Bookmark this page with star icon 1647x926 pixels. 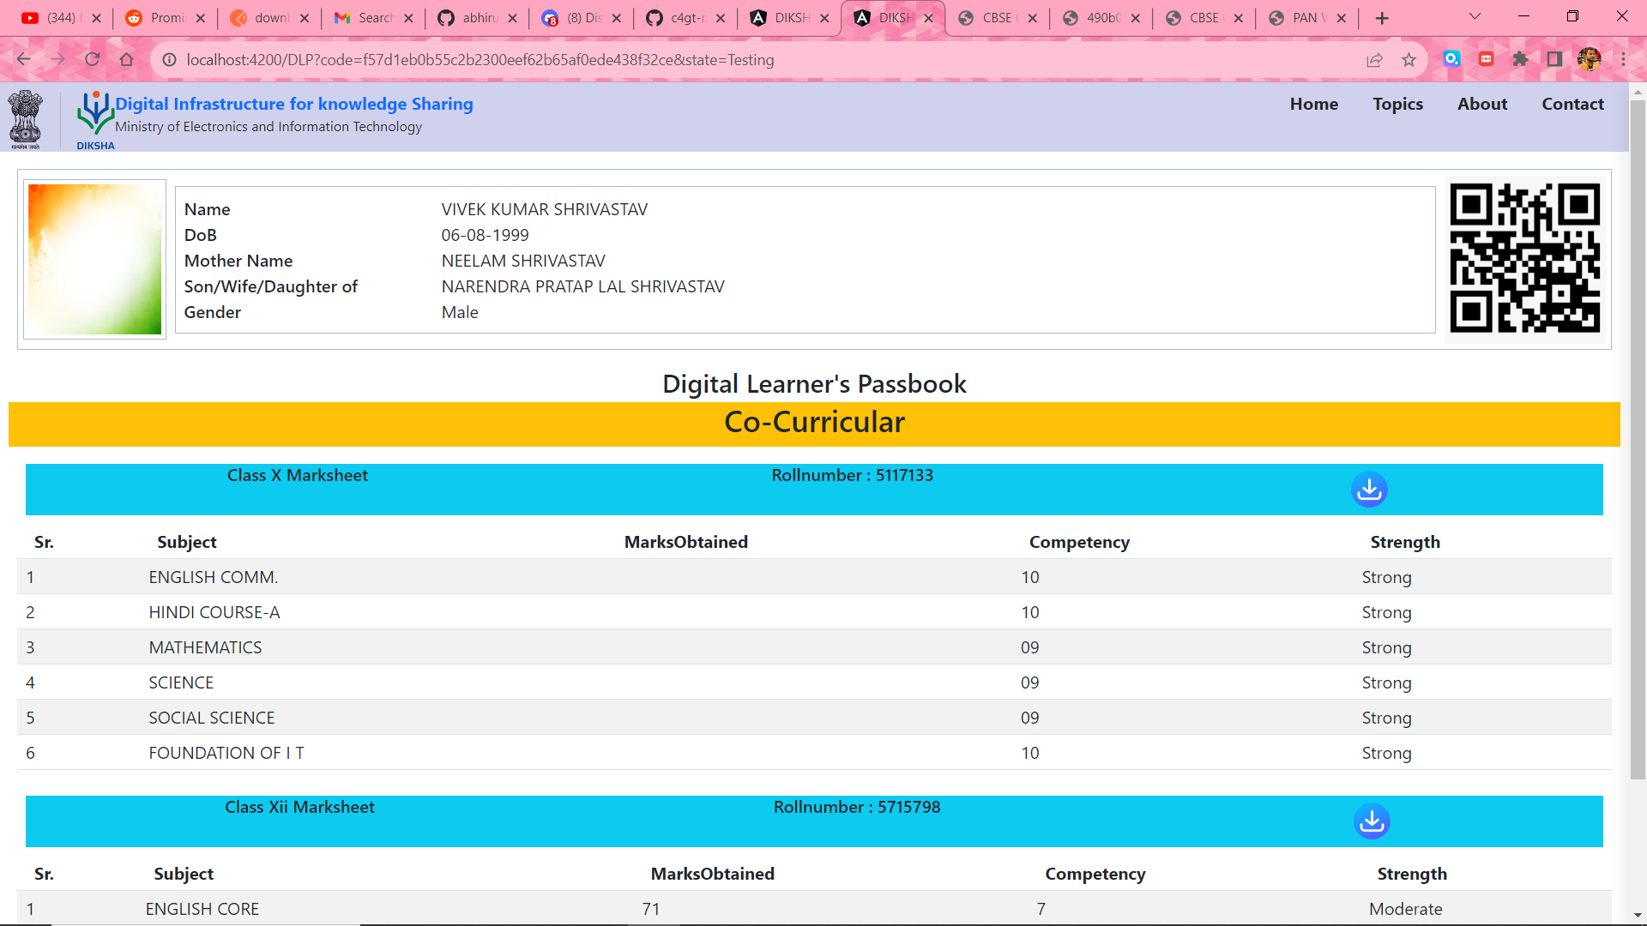click(1409, 60)
